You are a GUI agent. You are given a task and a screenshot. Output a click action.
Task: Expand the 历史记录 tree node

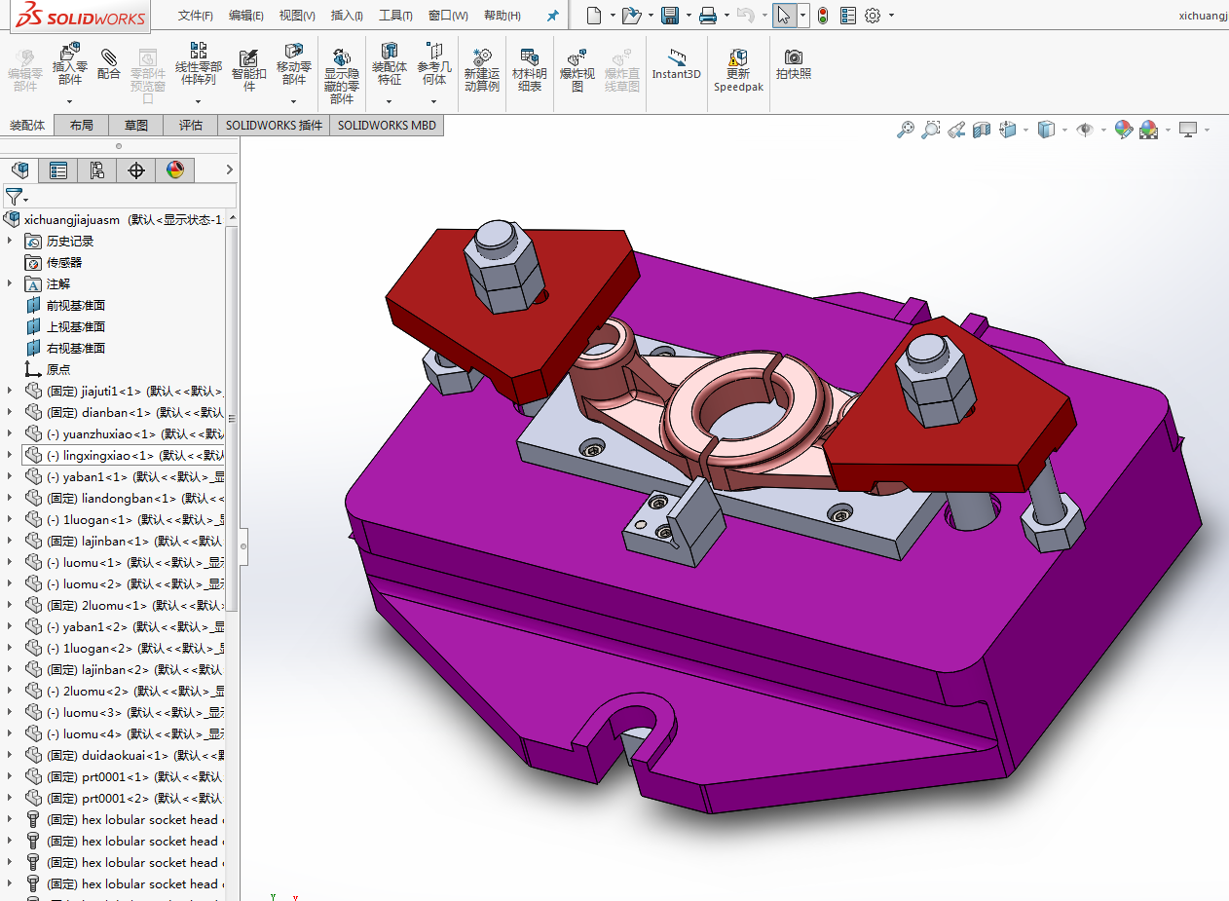tap(10, 241)
